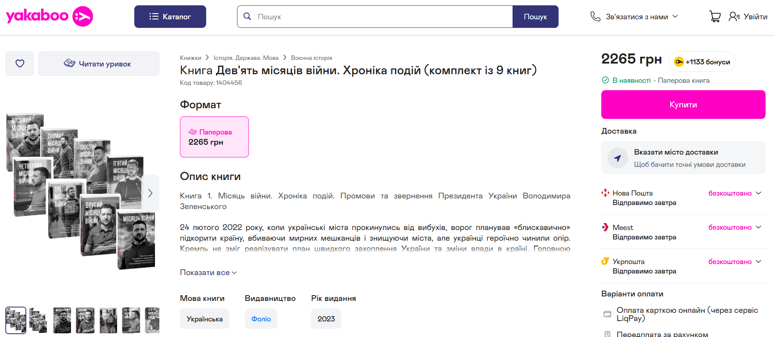Click the yakaboo logo
This screenshot has width=775, height=337.
49,16
